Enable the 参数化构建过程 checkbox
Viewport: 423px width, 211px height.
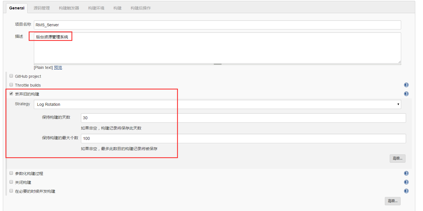tap(11, 173)
